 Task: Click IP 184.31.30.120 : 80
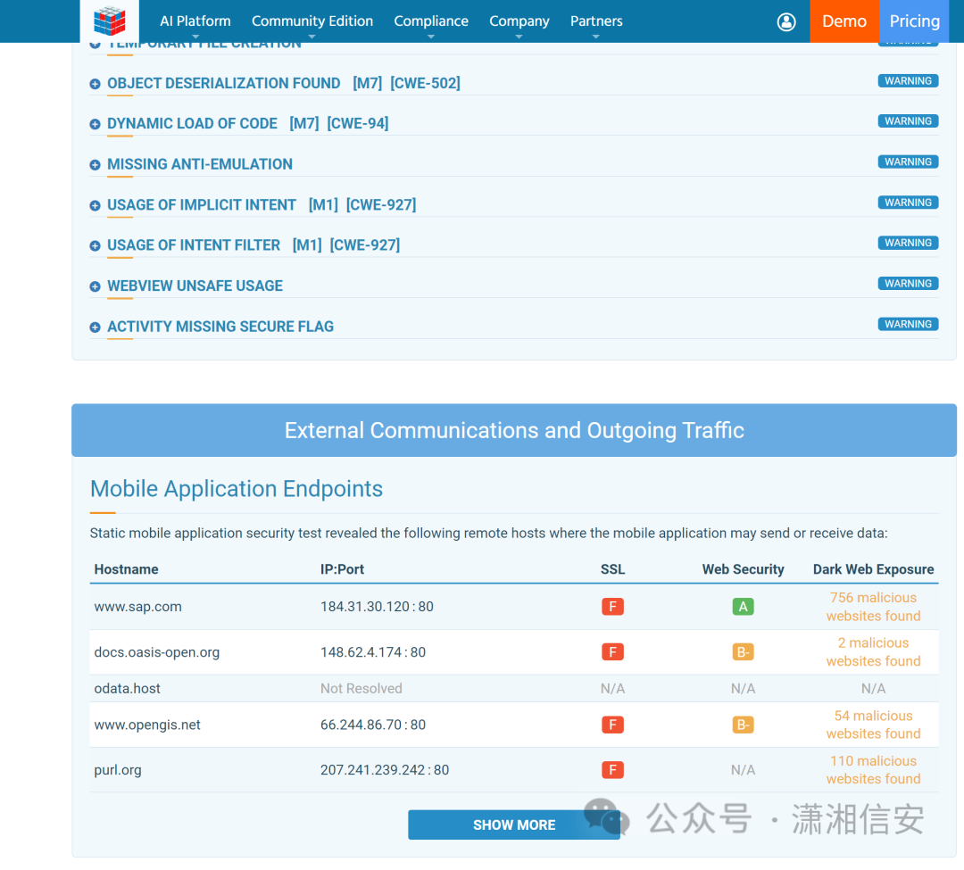[x=377, y=607]
